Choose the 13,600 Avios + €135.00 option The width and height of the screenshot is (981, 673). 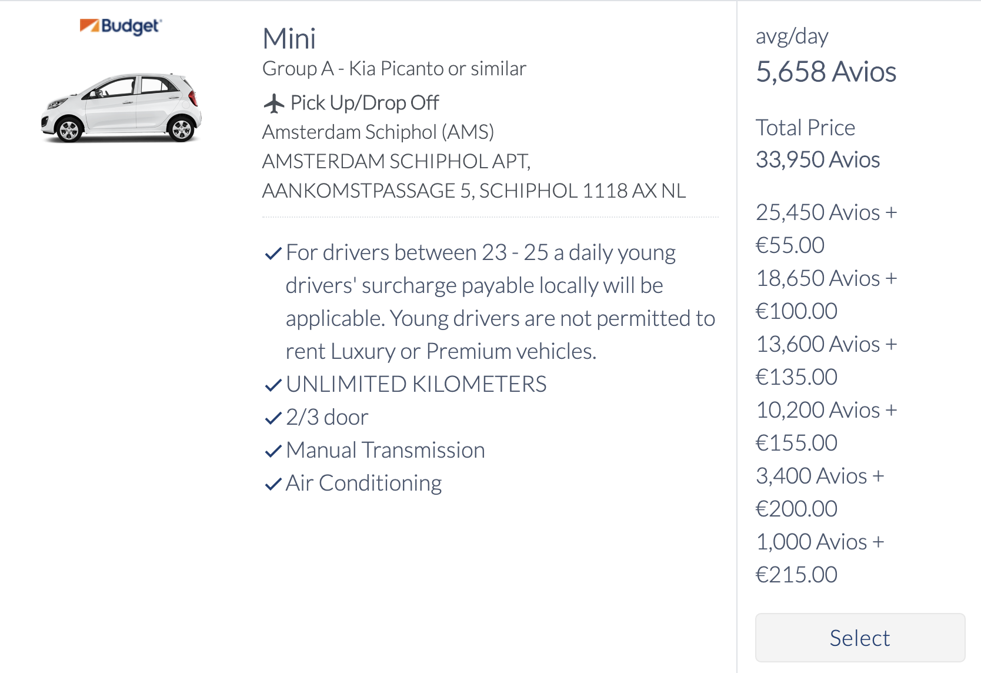click(826, 360)
